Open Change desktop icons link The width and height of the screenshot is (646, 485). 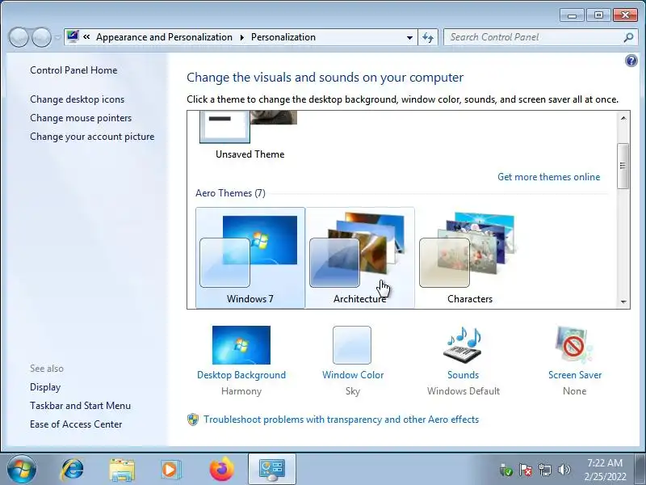77,99
